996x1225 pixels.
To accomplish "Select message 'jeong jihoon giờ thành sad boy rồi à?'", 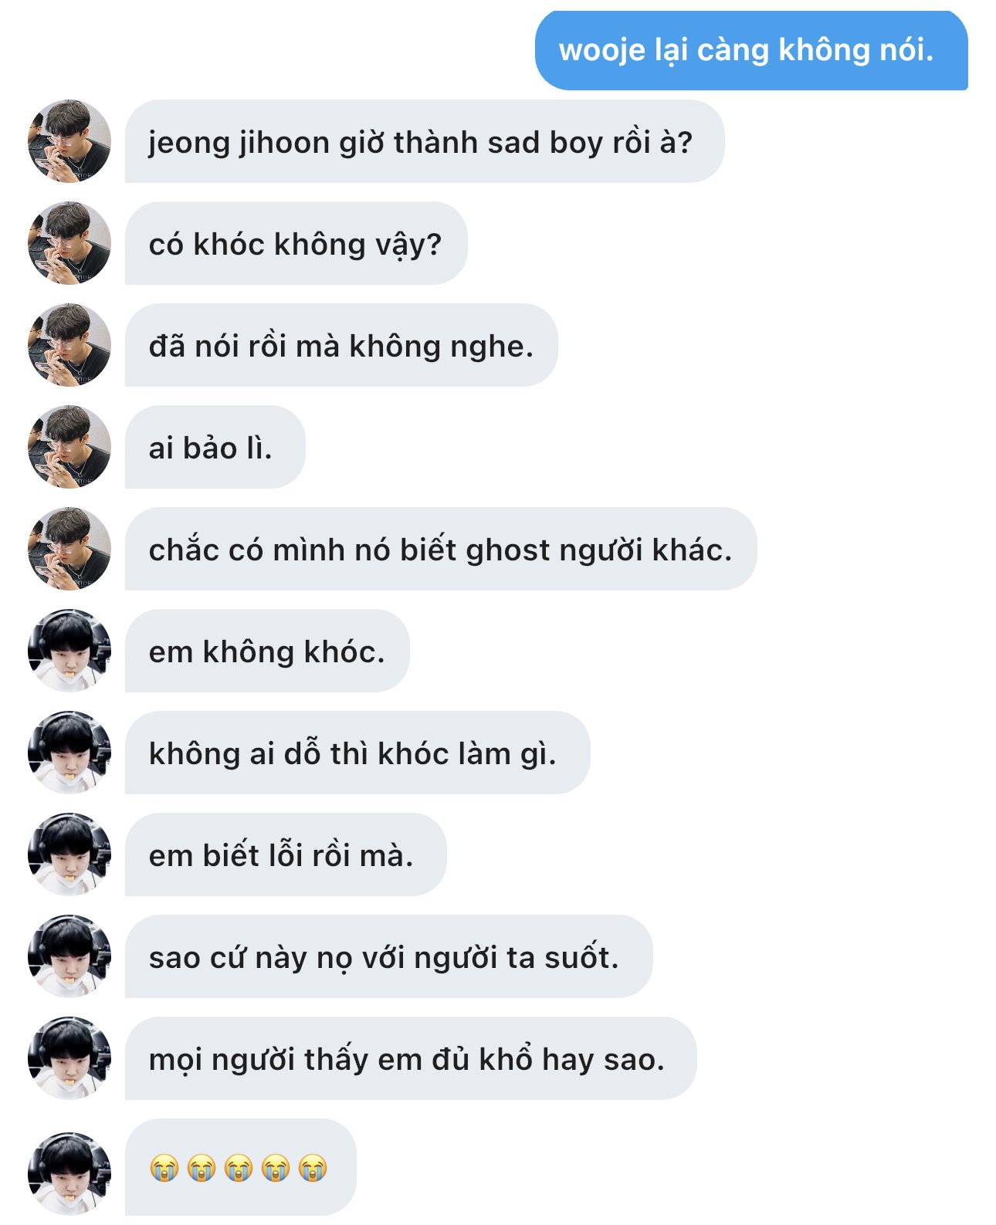I will pos(425,141).
